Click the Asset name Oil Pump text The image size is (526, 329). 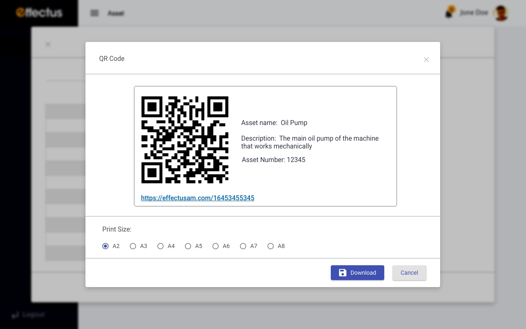click(x=274, y=123)
